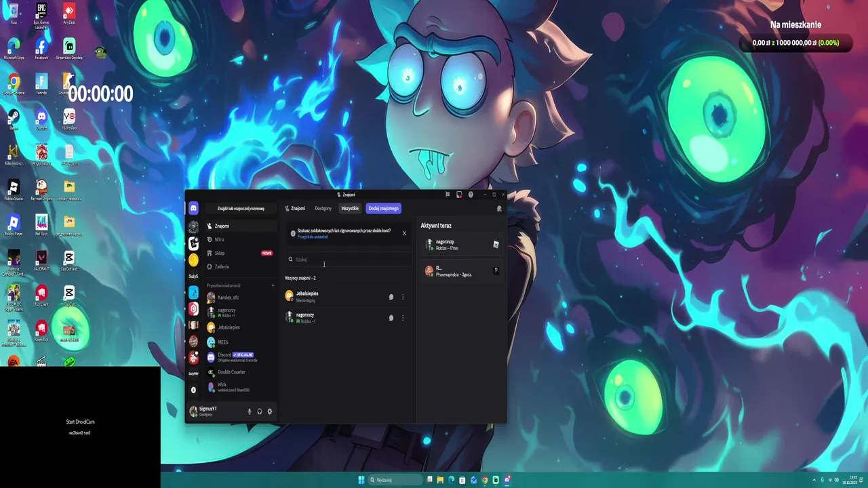The image size is (868, 488).
Task: Open Chrome from the taskbar
Action: click(x=484, y=480)
